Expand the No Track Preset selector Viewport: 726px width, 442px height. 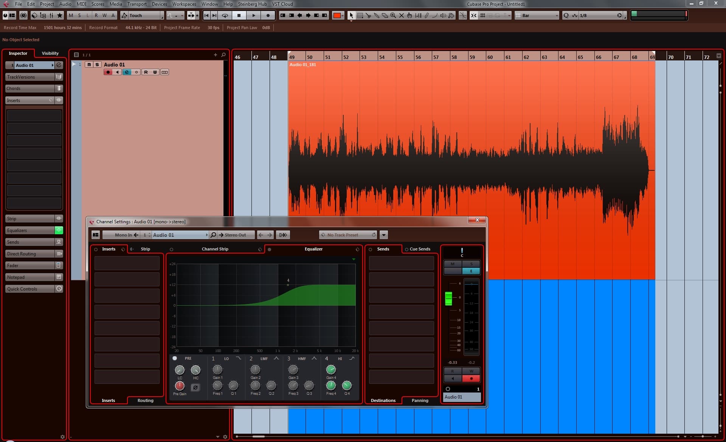348,235
